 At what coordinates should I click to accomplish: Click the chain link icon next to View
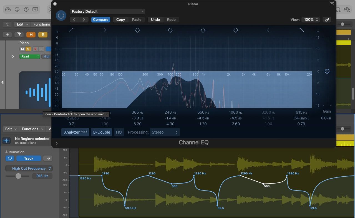(x=327, y=20)
